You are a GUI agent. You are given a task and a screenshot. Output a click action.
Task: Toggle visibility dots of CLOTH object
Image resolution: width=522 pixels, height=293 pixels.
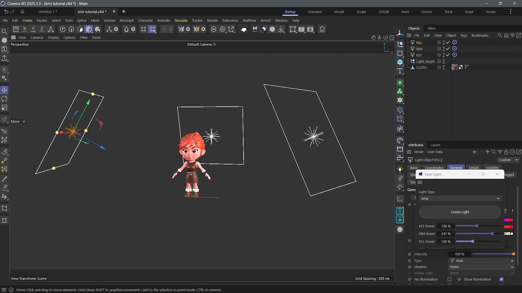[444, 68]
